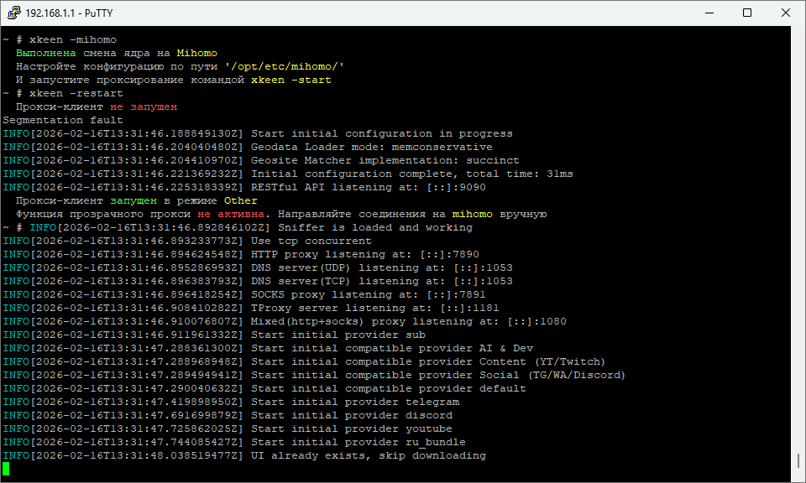This screenshot has height=483, width=806.
Task: Click the 'Start initial provider telegram' line
Action: tap(355, 402)
